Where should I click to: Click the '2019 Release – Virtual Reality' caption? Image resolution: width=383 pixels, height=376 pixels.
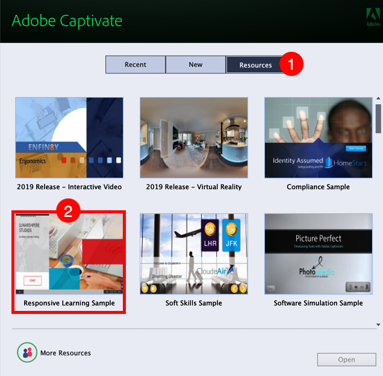194,187
